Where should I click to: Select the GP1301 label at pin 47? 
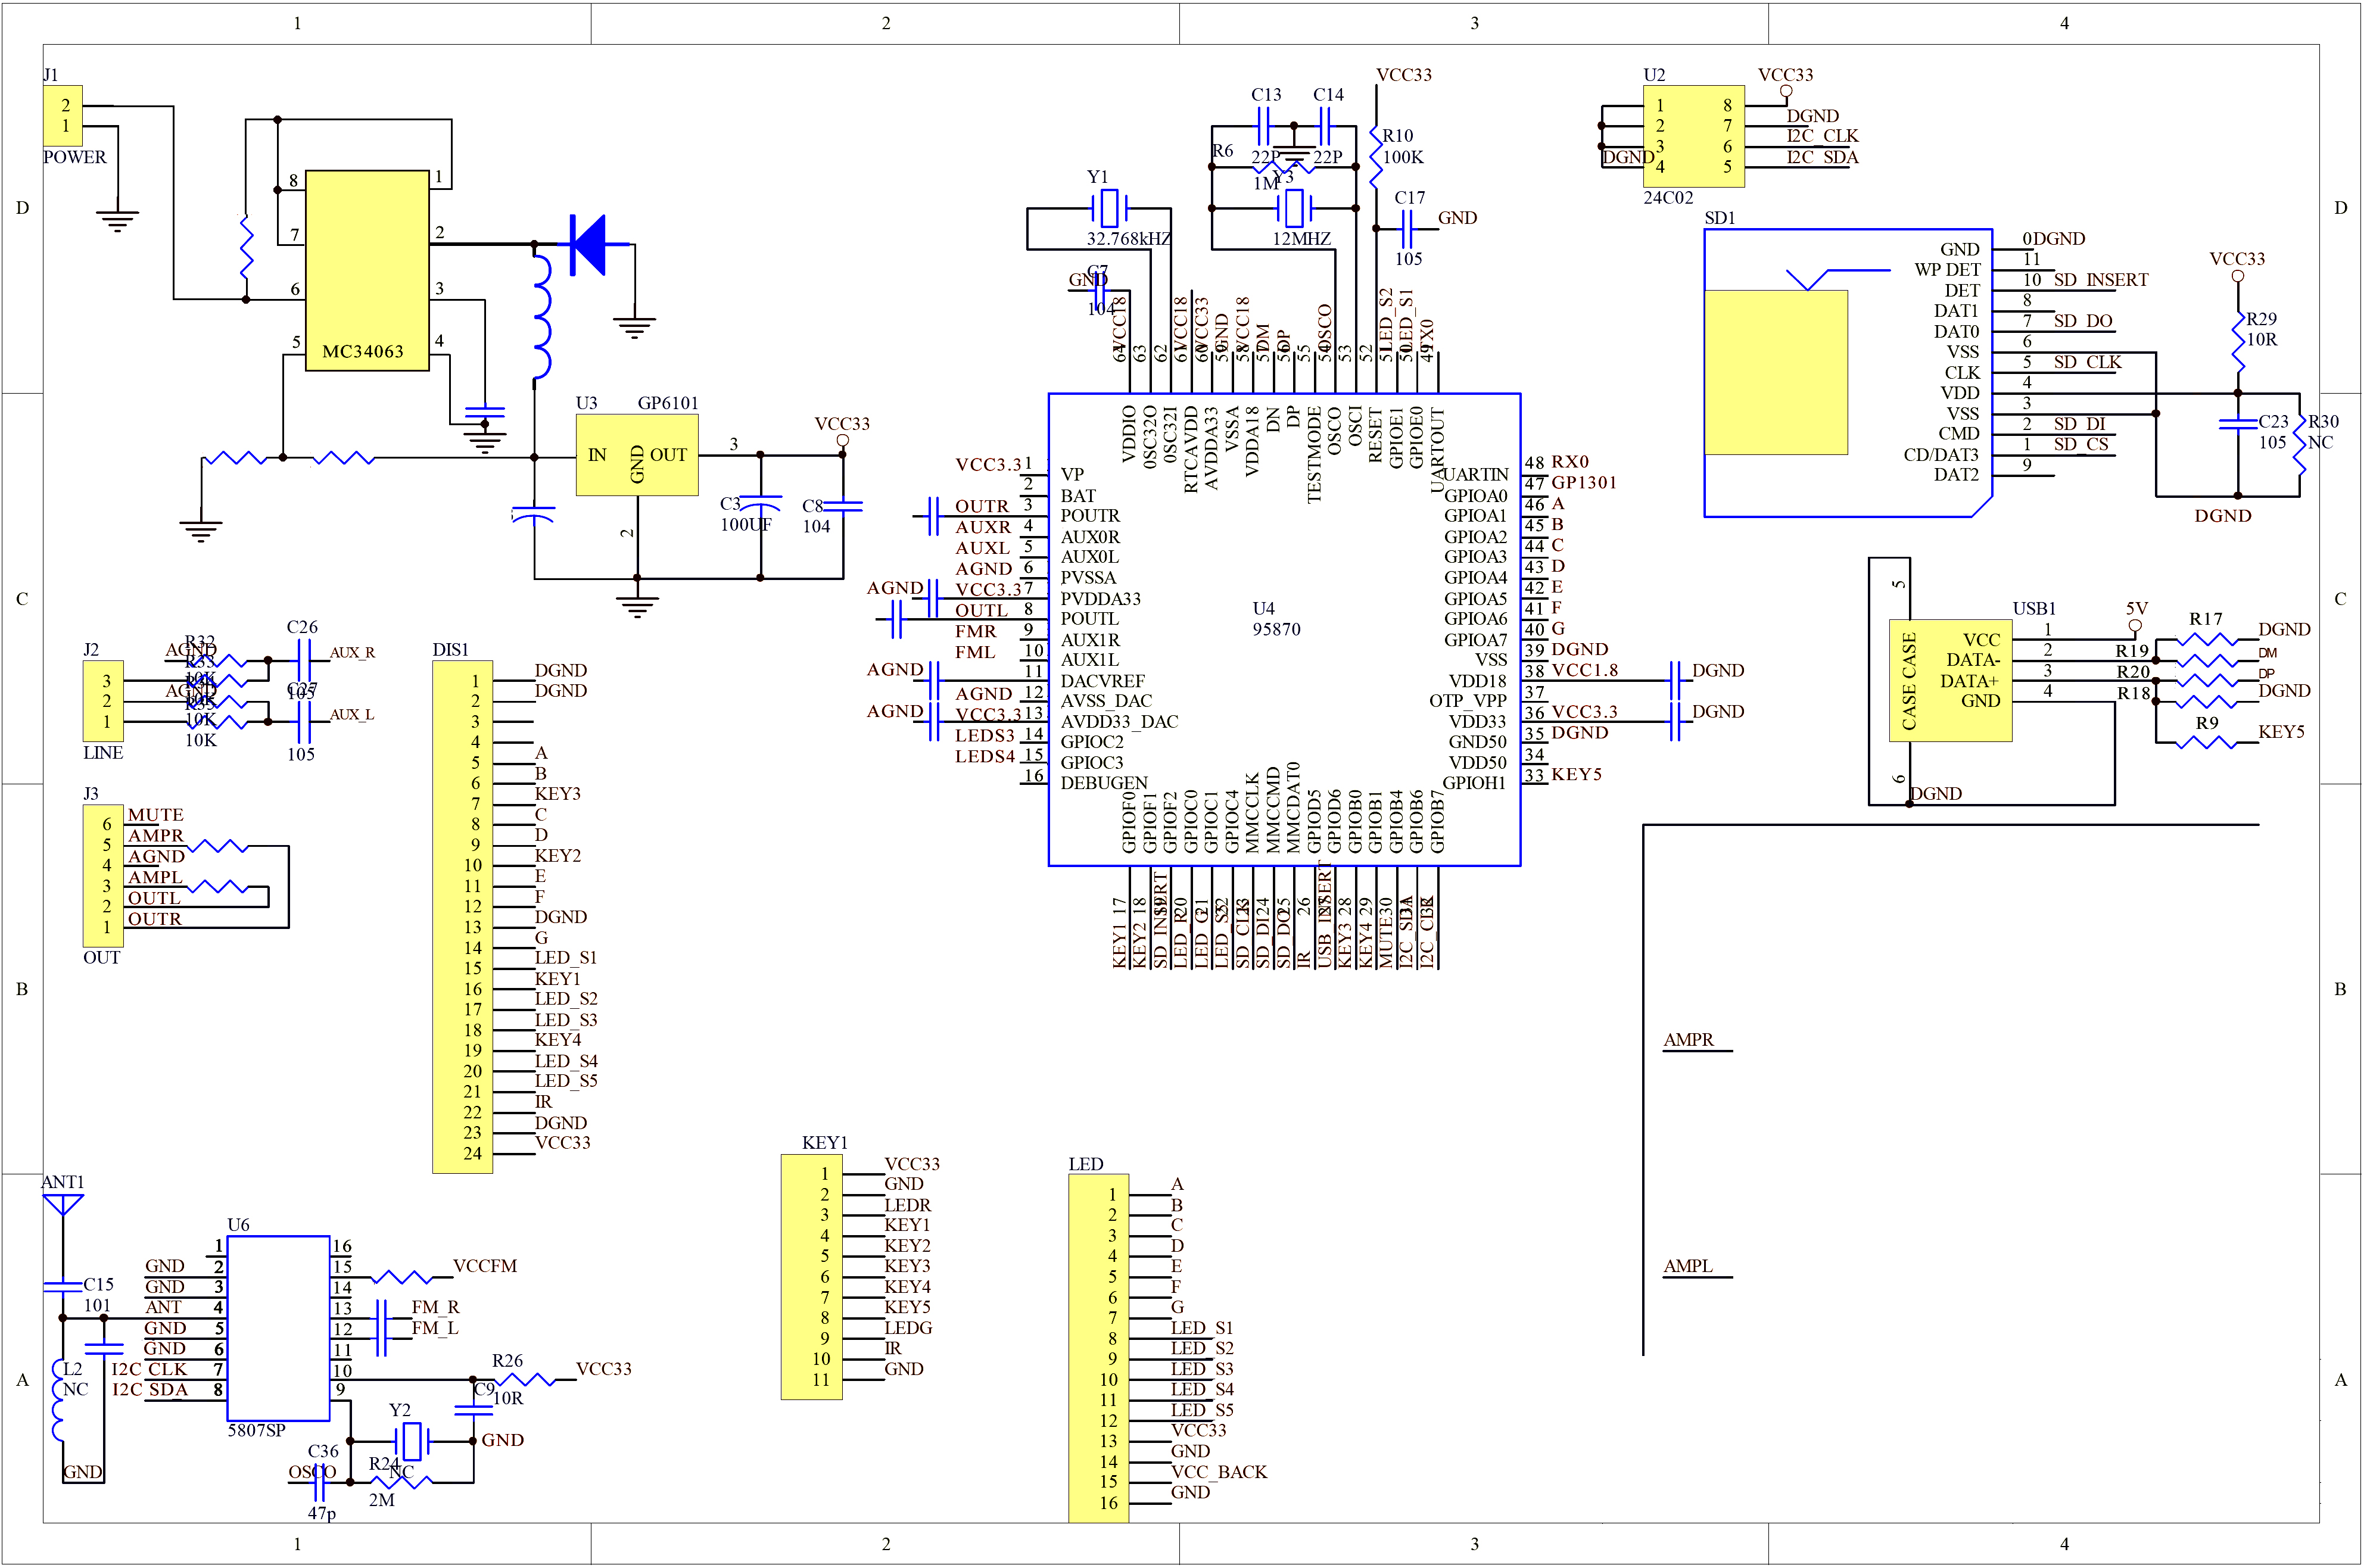click(1584, 482)
